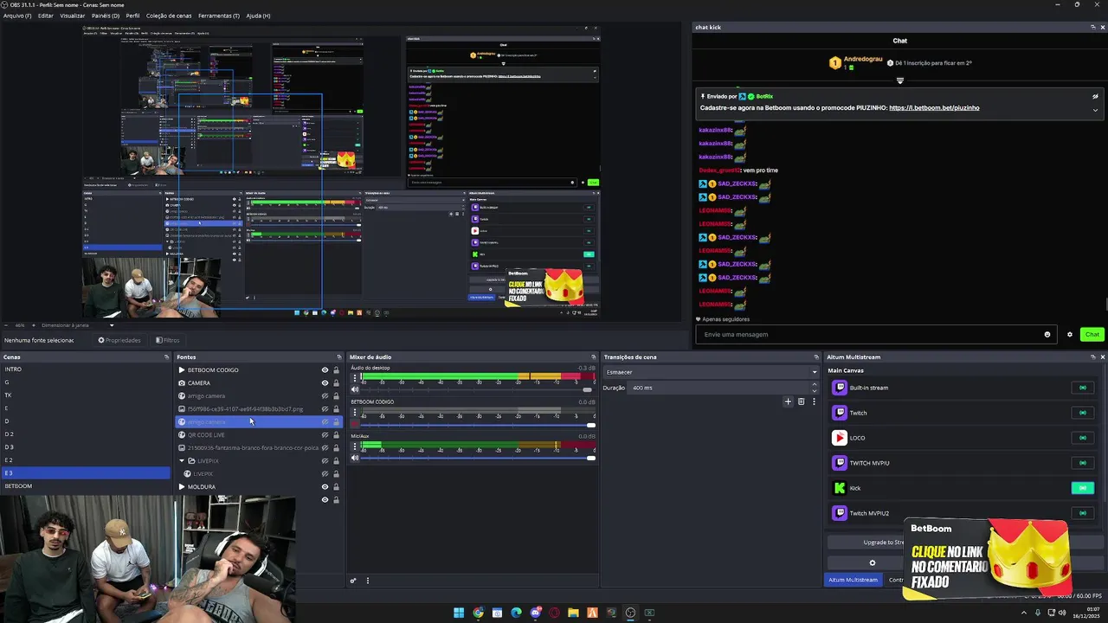Image resolution: width=1108 pixels, height=623 pixels.
Task: Toggle lock on MOLDURA source
Action: 336,487
